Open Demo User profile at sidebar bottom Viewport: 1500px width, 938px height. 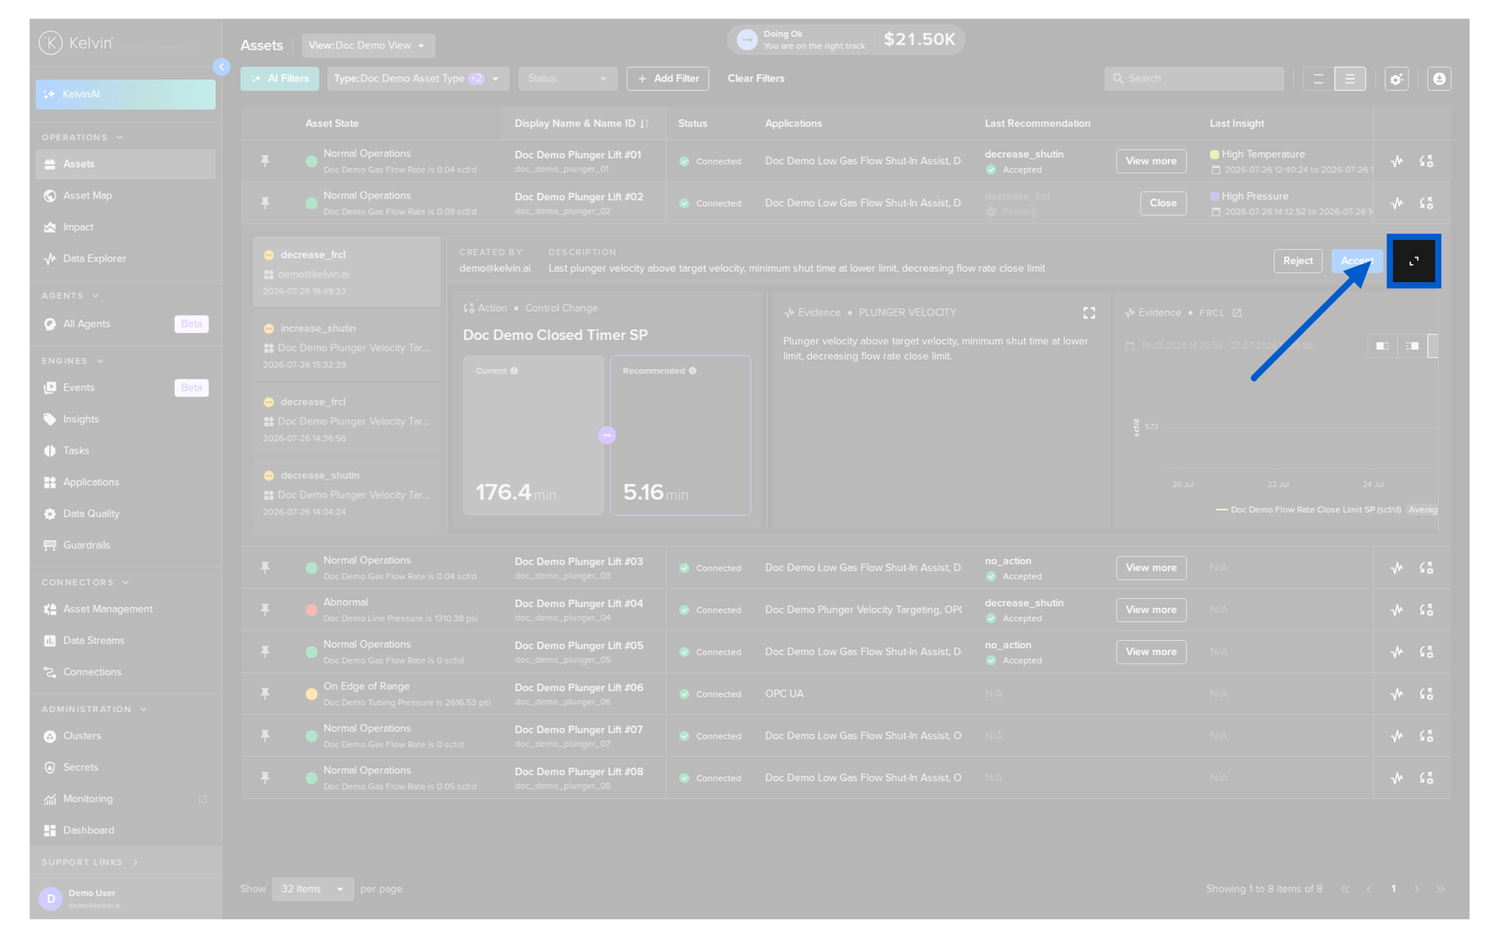[x=125, y=899]
